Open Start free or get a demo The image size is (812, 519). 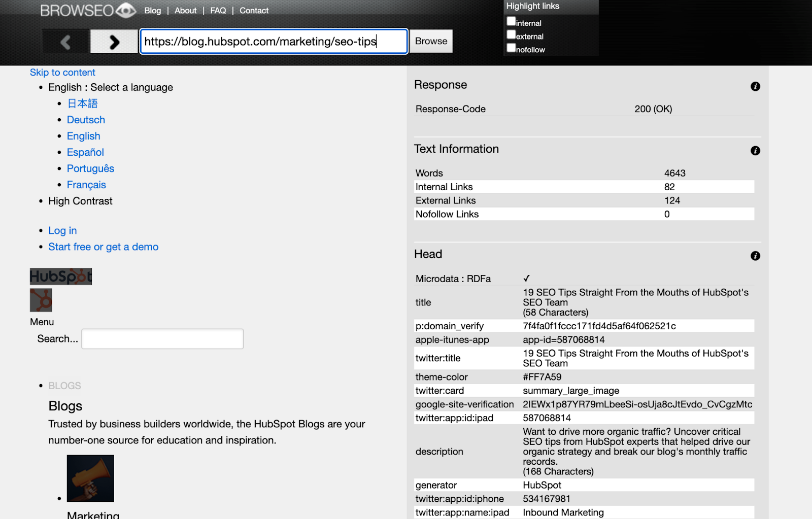[104, 247]
